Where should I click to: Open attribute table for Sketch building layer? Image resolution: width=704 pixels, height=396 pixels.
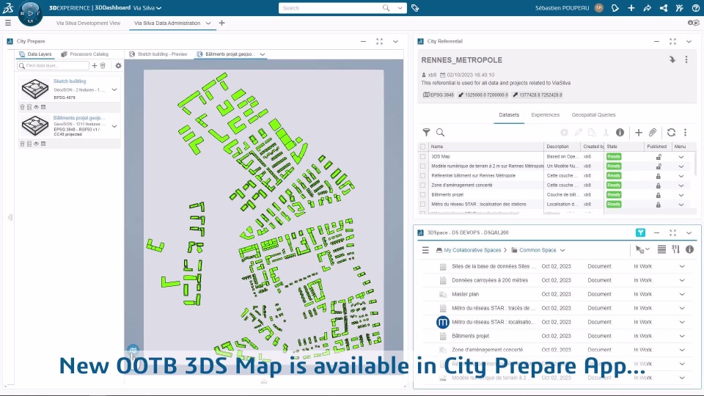[43, 107]
